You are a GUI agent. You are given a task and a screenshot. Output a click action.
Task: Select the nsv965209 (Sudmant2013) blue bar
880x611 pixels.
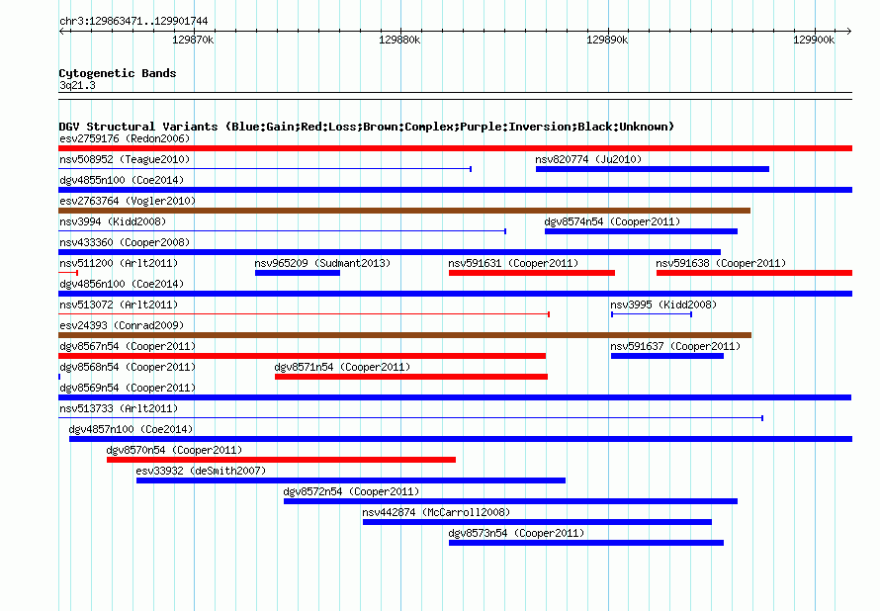[298, 273]
